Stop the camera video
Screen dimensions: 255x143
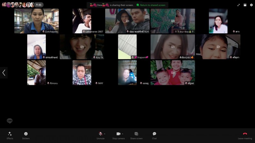pyautogui.click(x=118, y=134)
